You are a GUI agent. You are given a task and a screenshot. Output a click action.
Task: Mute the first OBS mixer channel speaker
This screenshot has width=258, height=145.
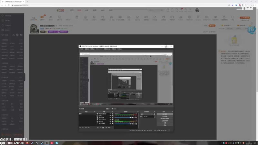click(133, 118)
